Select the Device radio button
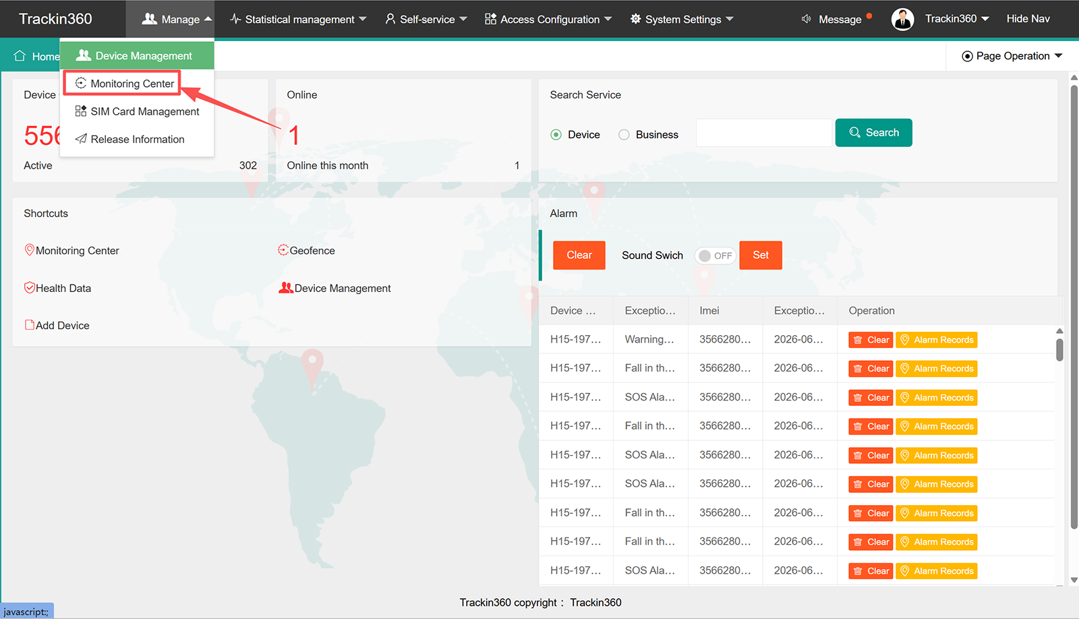Viewport: 1079px width, 619px height. (556, 135)
